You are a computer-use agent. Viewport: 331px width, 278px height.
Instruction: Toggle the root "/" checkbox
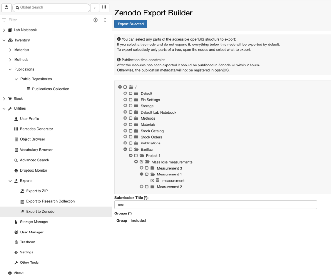coord(125,87)
